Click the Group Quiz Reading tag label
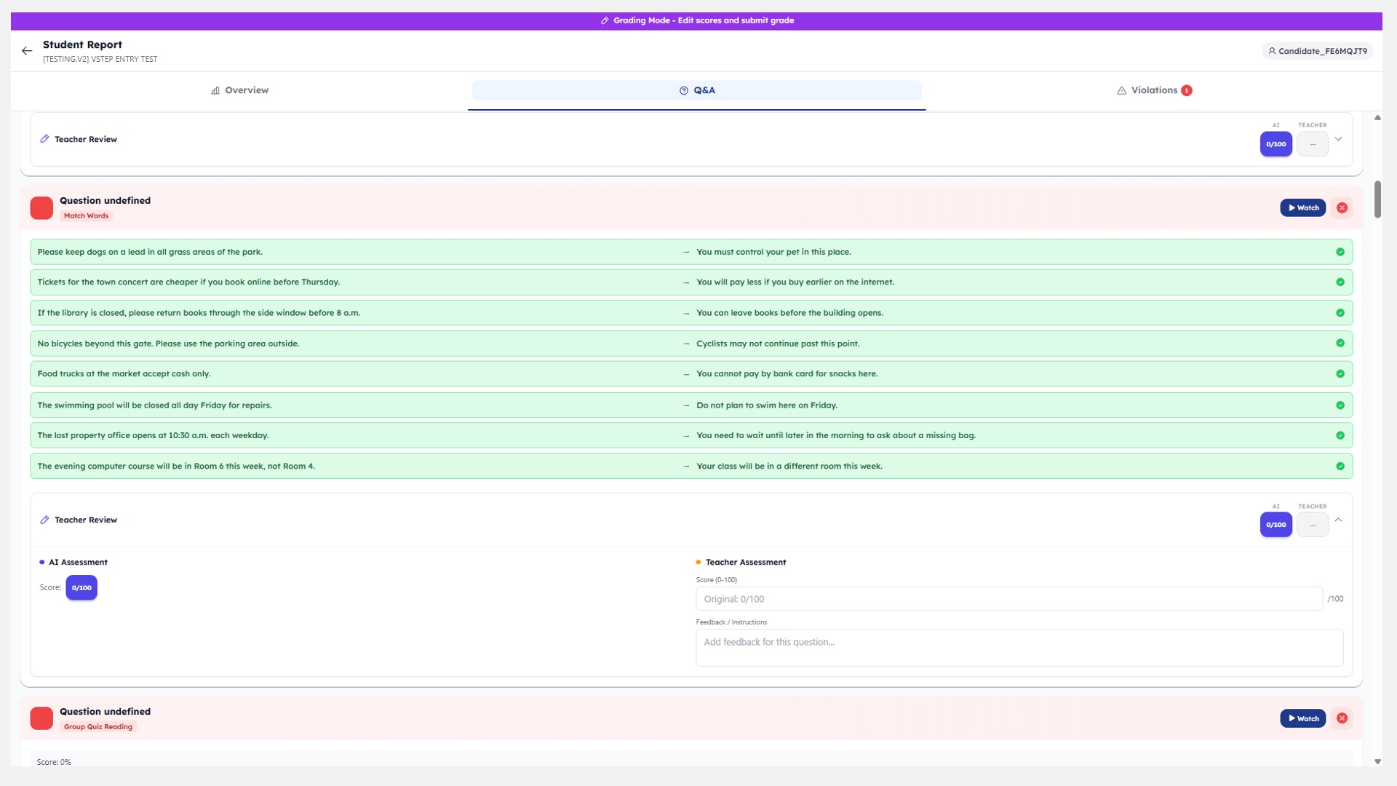The width and height of the screenshot is (1397, 786). [x=98, y=727]
